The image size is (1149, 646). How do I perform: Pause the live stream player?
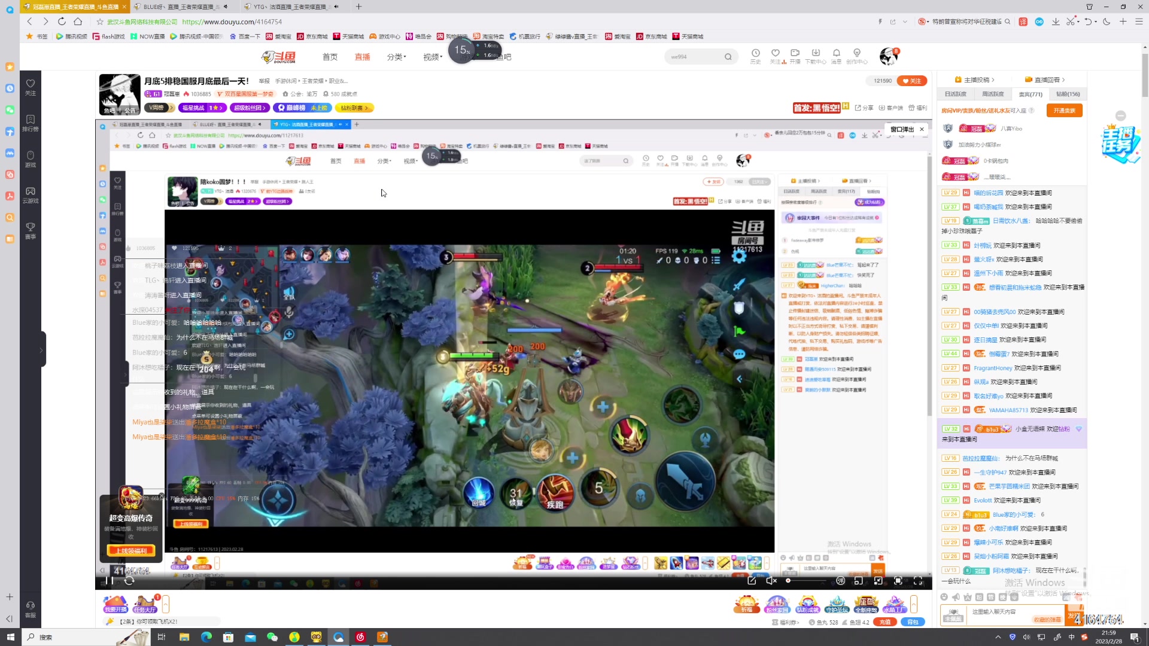click(x=110, y=580)
